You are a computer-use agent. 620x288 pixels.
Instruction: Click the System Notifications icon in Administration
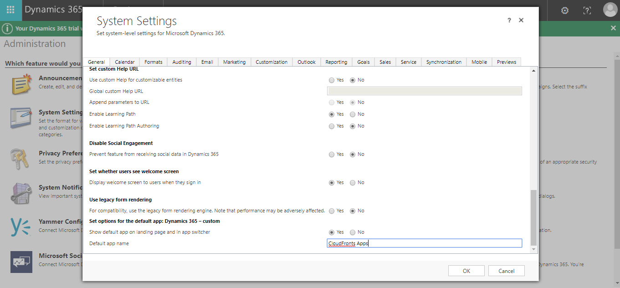21,193
